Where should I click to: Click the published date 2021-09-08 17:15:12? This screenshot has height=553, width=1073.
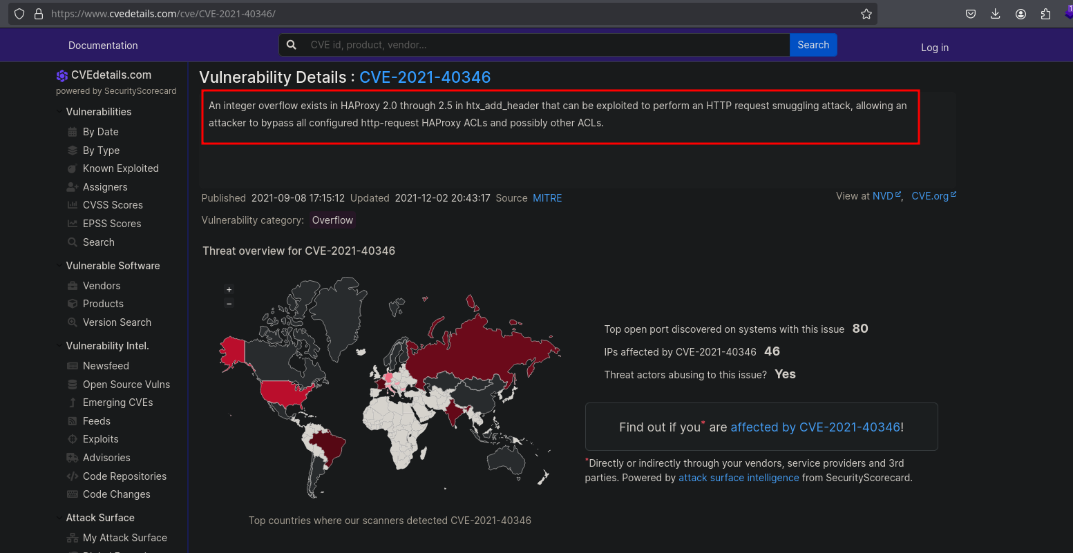[298, 198]
